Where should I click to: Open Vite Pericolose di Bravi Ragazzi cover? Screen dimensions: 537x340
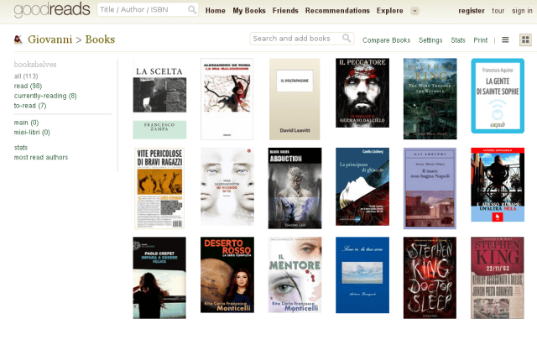tap(159, 188)
